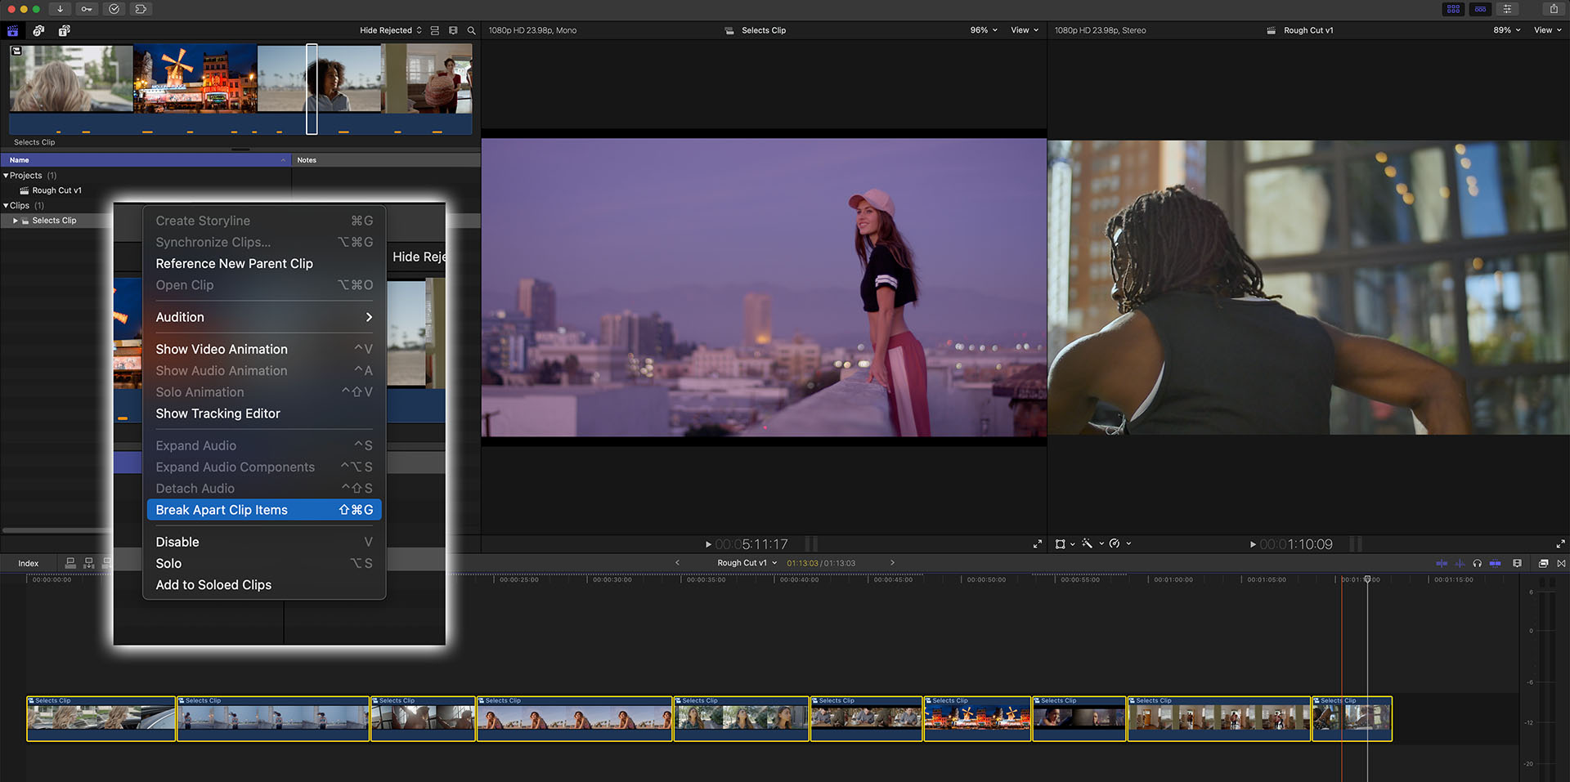The image size is (1570, 782).
Task: Open the Transitions browser icon
Action: (x=1561, y=563)
